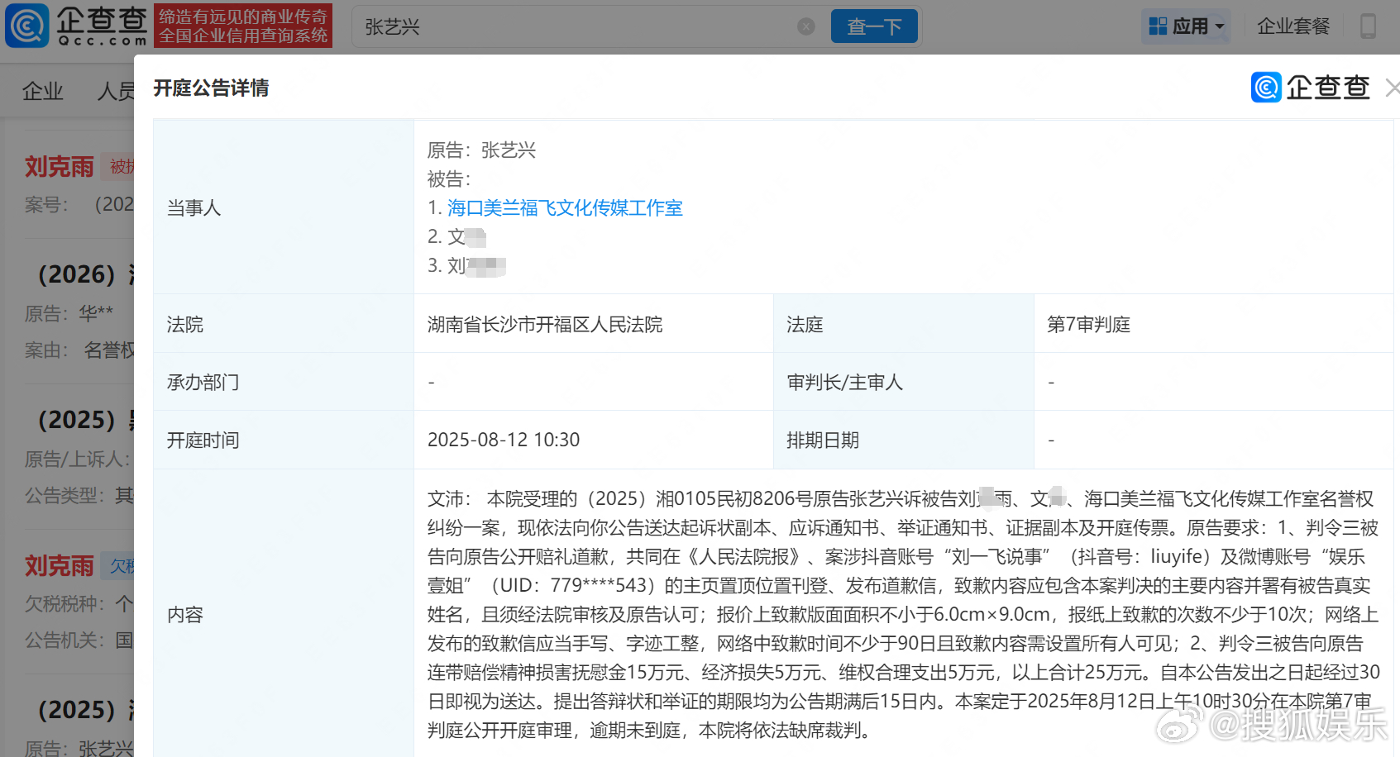Click the red slogan banner beside the logo
Image resolution: width=1400 pixels, height=757 pixels.
243,26
